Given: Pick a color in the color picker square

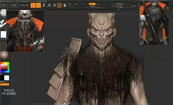Looking at the screenshot, I should [4, 67].
